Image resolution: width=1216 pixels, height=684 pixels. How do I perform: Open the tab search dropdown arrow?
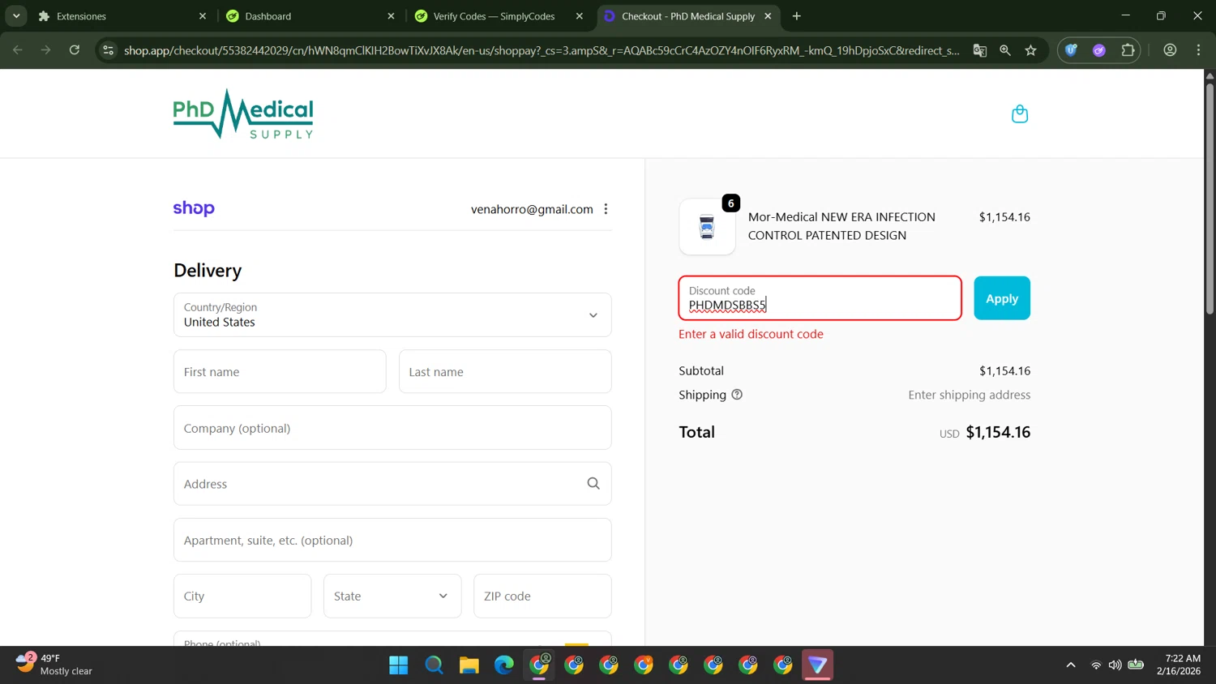(16, 16)
